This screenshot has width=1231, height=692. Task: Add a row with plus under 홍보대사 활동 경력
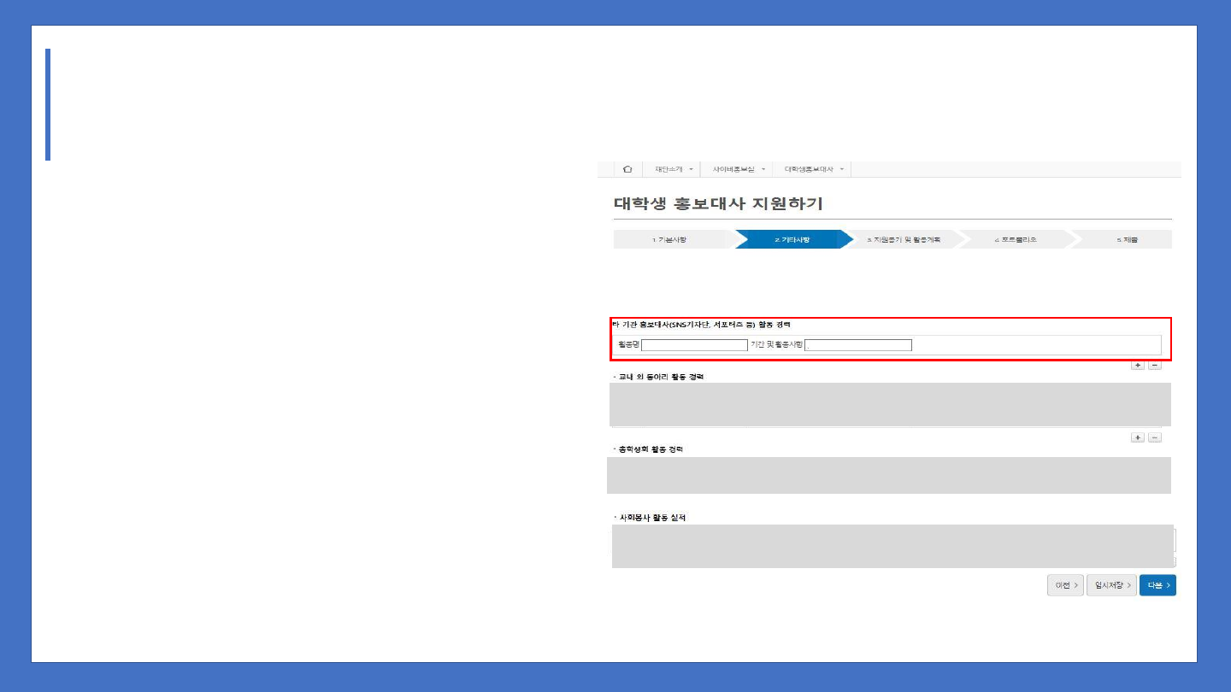coord(1138,365)
